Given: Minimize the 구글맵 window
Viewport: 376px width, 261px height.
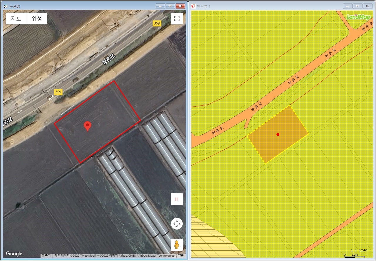Looking at the screenshot, I should (160, 6).
